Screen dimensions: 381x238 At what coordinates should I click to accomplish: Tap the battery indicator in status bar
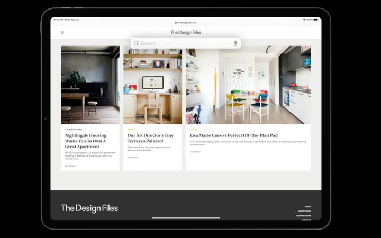[316, 20]
